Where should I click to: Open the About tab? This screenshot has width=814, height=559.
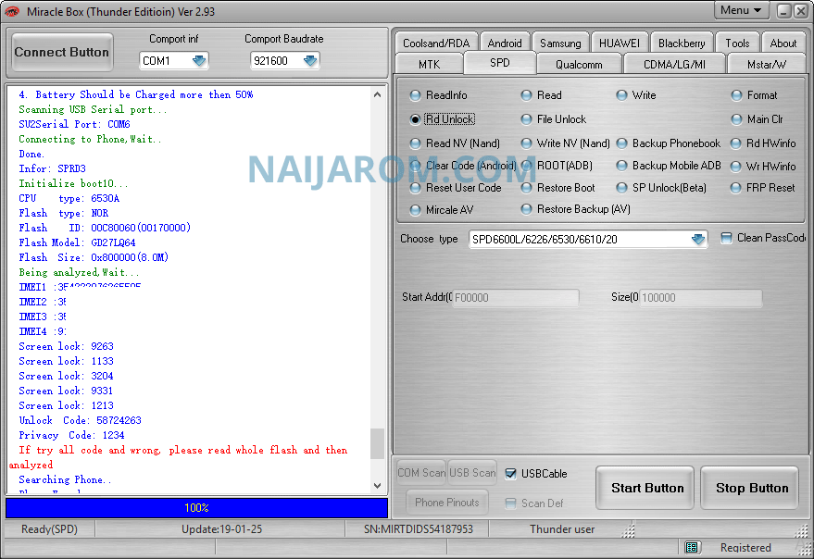(x=783, y=43)
